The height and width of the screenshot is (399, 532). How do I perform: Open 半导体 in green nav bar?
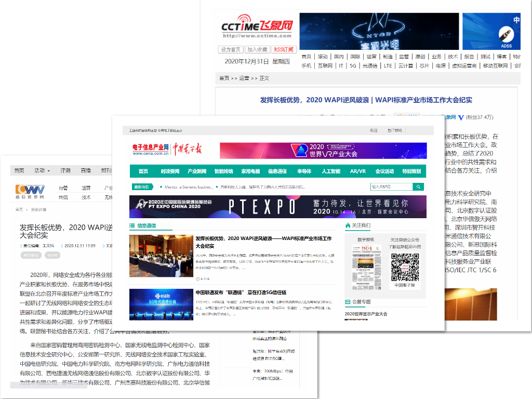(304, 171)
